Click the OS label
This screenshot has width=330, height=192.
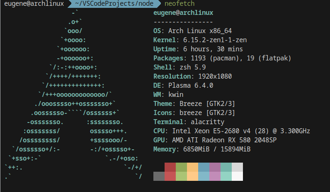point(157,31)
